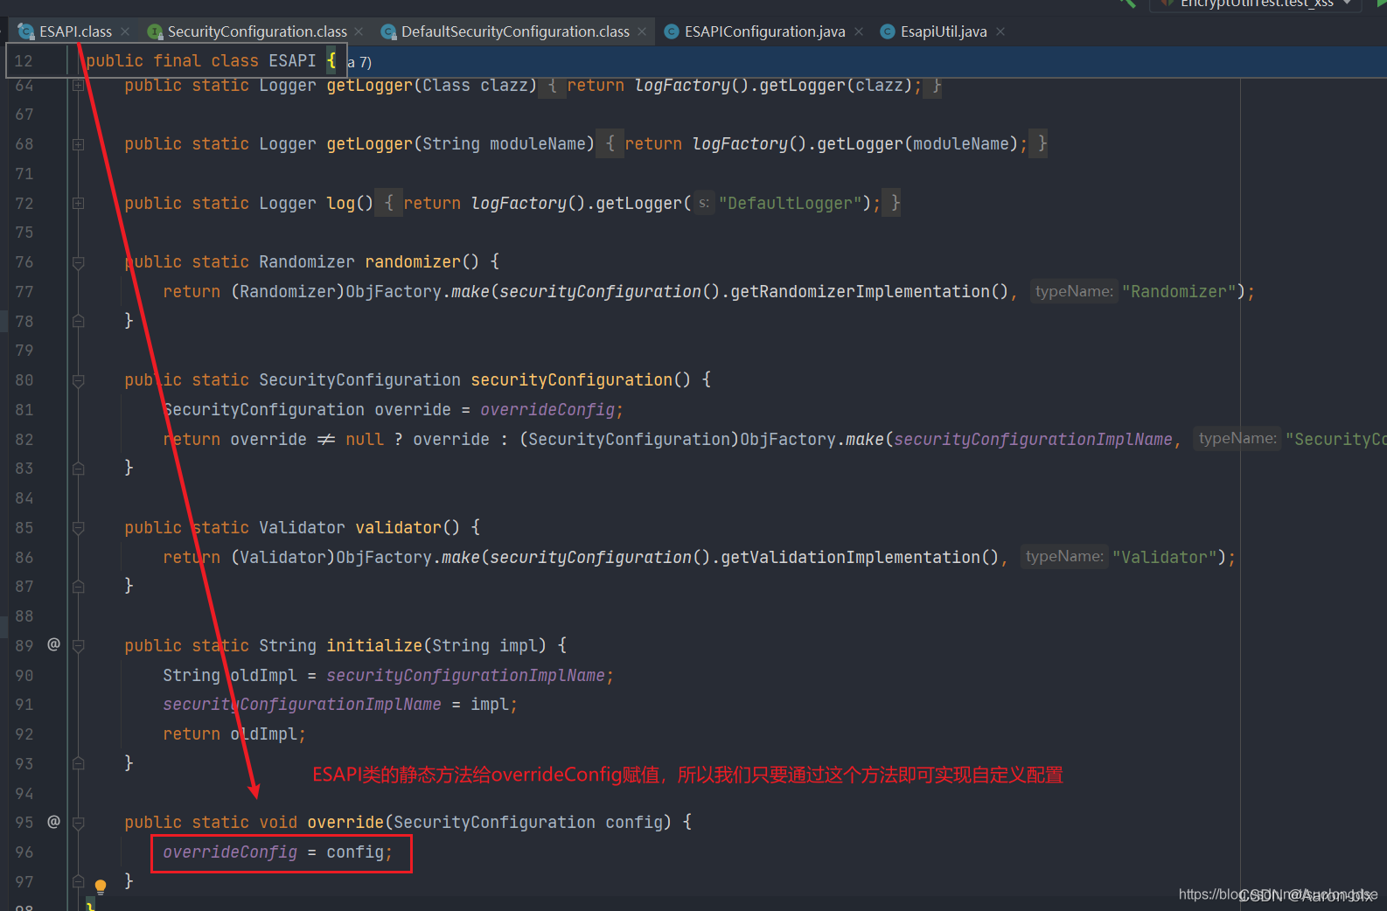Click the folded body of getLogger(Class clazz)
Viewport: 1387px width, 911px height.
point(740,85)
